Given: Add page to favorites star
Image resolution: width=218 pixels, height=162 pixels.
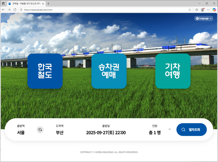Looking at the screenshot, I should [x=190, y=10].
